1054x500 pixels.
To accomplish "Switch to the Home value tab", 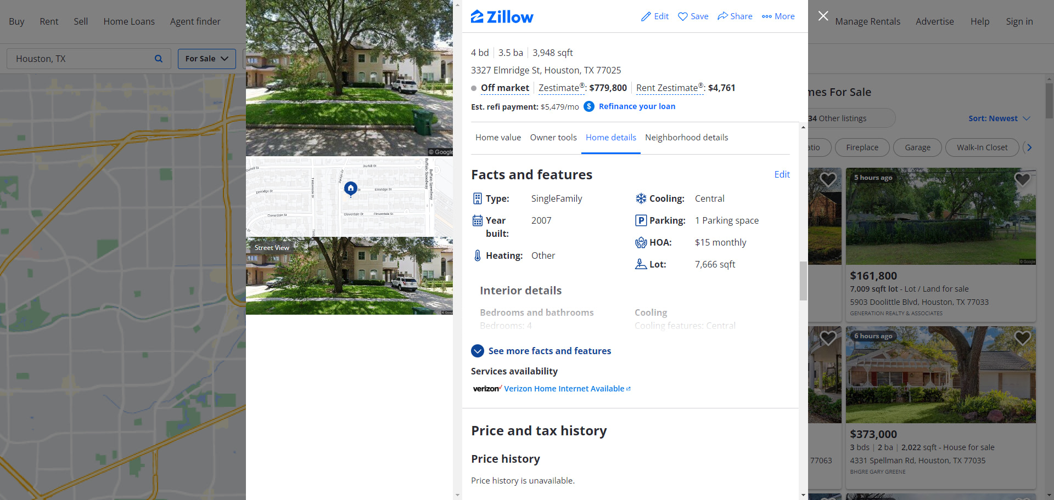I will (498, 138).
